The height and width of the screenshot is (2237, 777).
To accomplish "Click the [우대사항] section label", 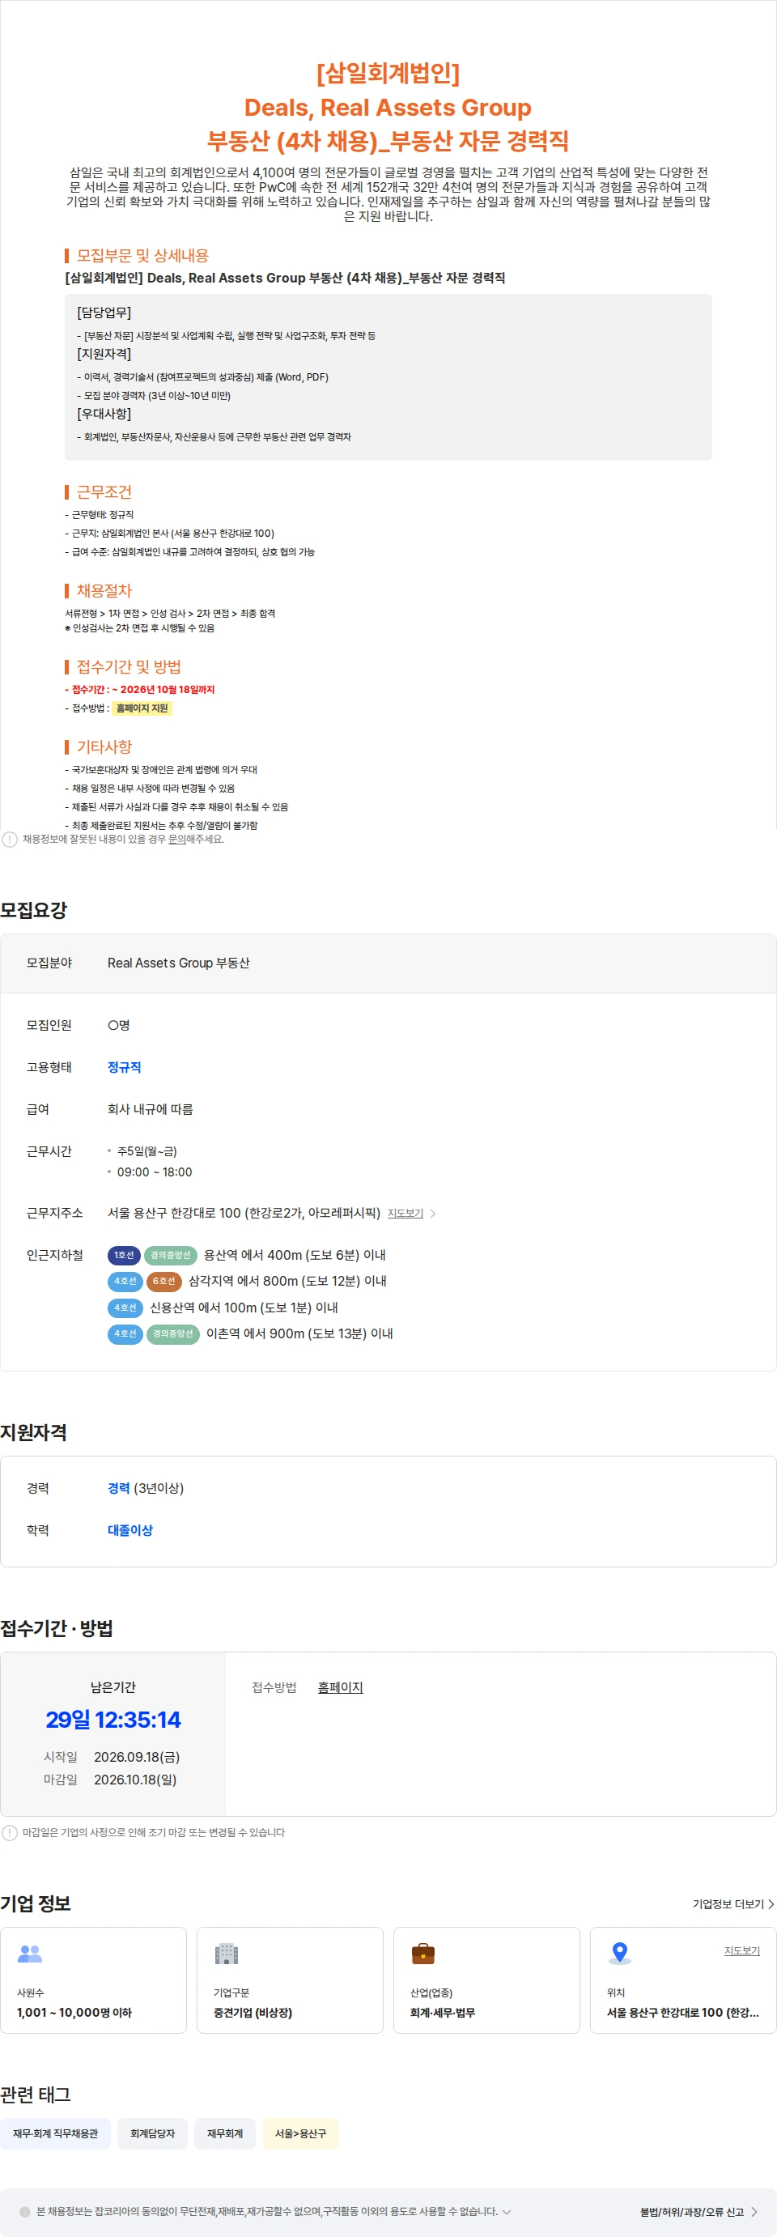I will [104, 414].
